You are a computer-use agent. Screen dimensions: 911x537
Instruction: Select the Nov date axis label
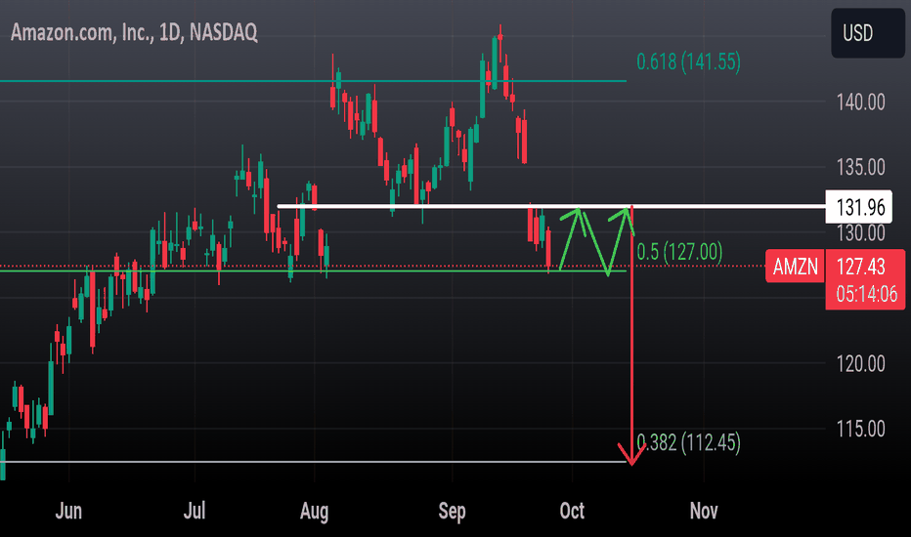pyautogui.click(x=704, y=511)
